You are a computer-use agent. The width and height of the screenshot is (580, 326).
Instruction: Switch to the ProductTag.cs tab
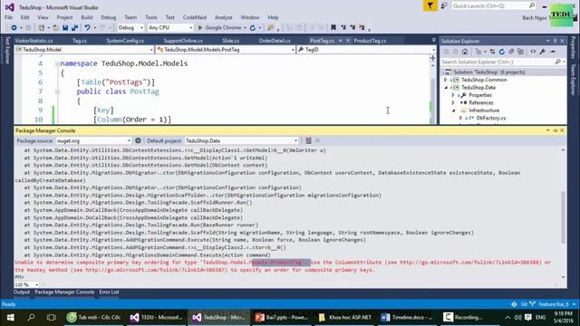(370, 41)
